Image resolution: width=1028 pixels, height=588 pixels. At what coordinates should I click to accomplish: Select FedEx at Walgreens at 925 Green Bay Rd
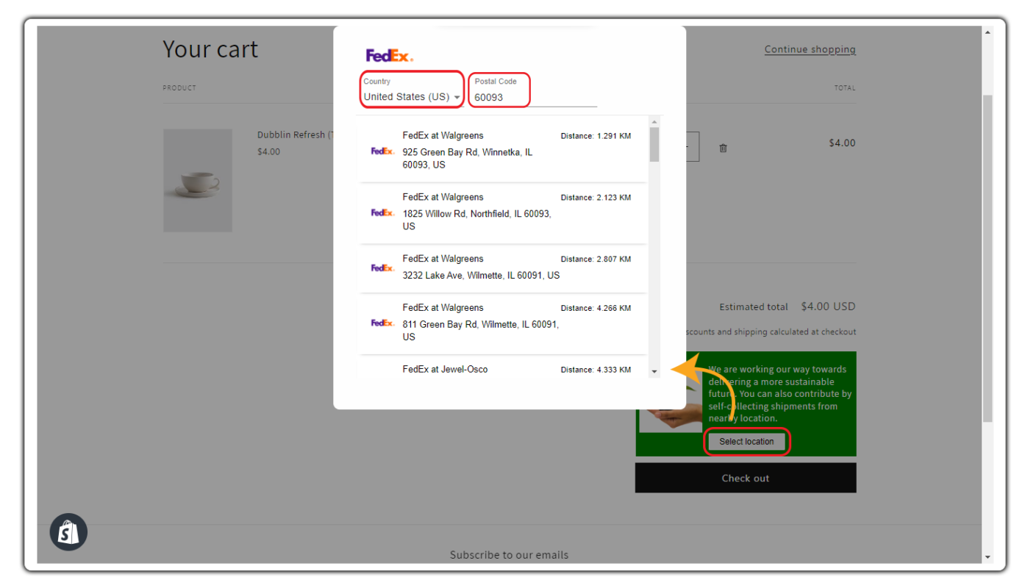tap(502, 151)
